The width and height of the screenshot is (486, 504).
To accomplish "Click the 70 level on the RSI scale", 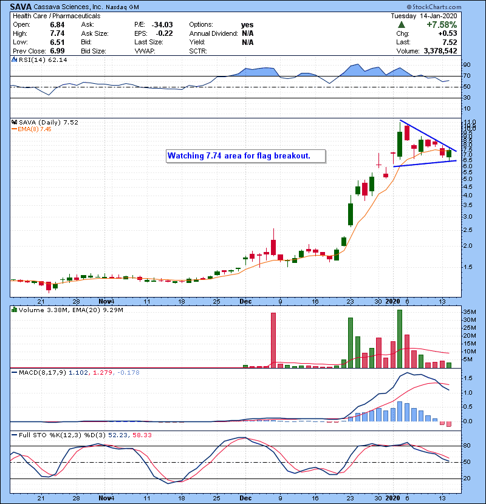I will tap(467, 76).
